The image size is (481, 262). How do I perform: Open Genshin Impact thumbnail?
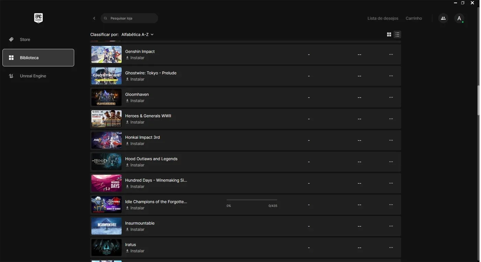click(107, 54)
